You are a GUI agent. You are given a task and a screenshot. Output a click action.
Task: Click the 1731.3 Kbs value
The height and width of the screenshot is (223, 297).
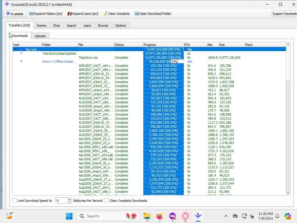pyautogui.click(x=213, y=151)
